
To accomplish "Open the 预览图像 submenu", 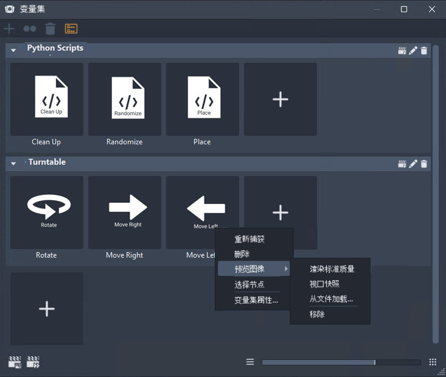I will [x=254, y=269].
